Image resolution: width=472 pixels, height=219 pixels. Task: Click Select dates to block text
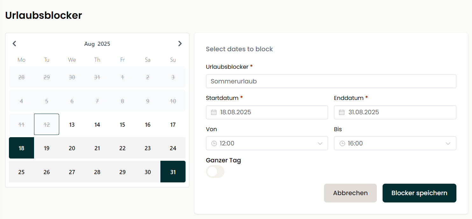(239, 49)
